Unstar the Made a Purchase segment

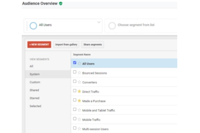tap(79, 100)
